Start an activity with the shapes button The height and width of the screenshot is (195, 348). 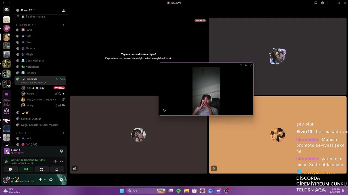click(42, 169)
